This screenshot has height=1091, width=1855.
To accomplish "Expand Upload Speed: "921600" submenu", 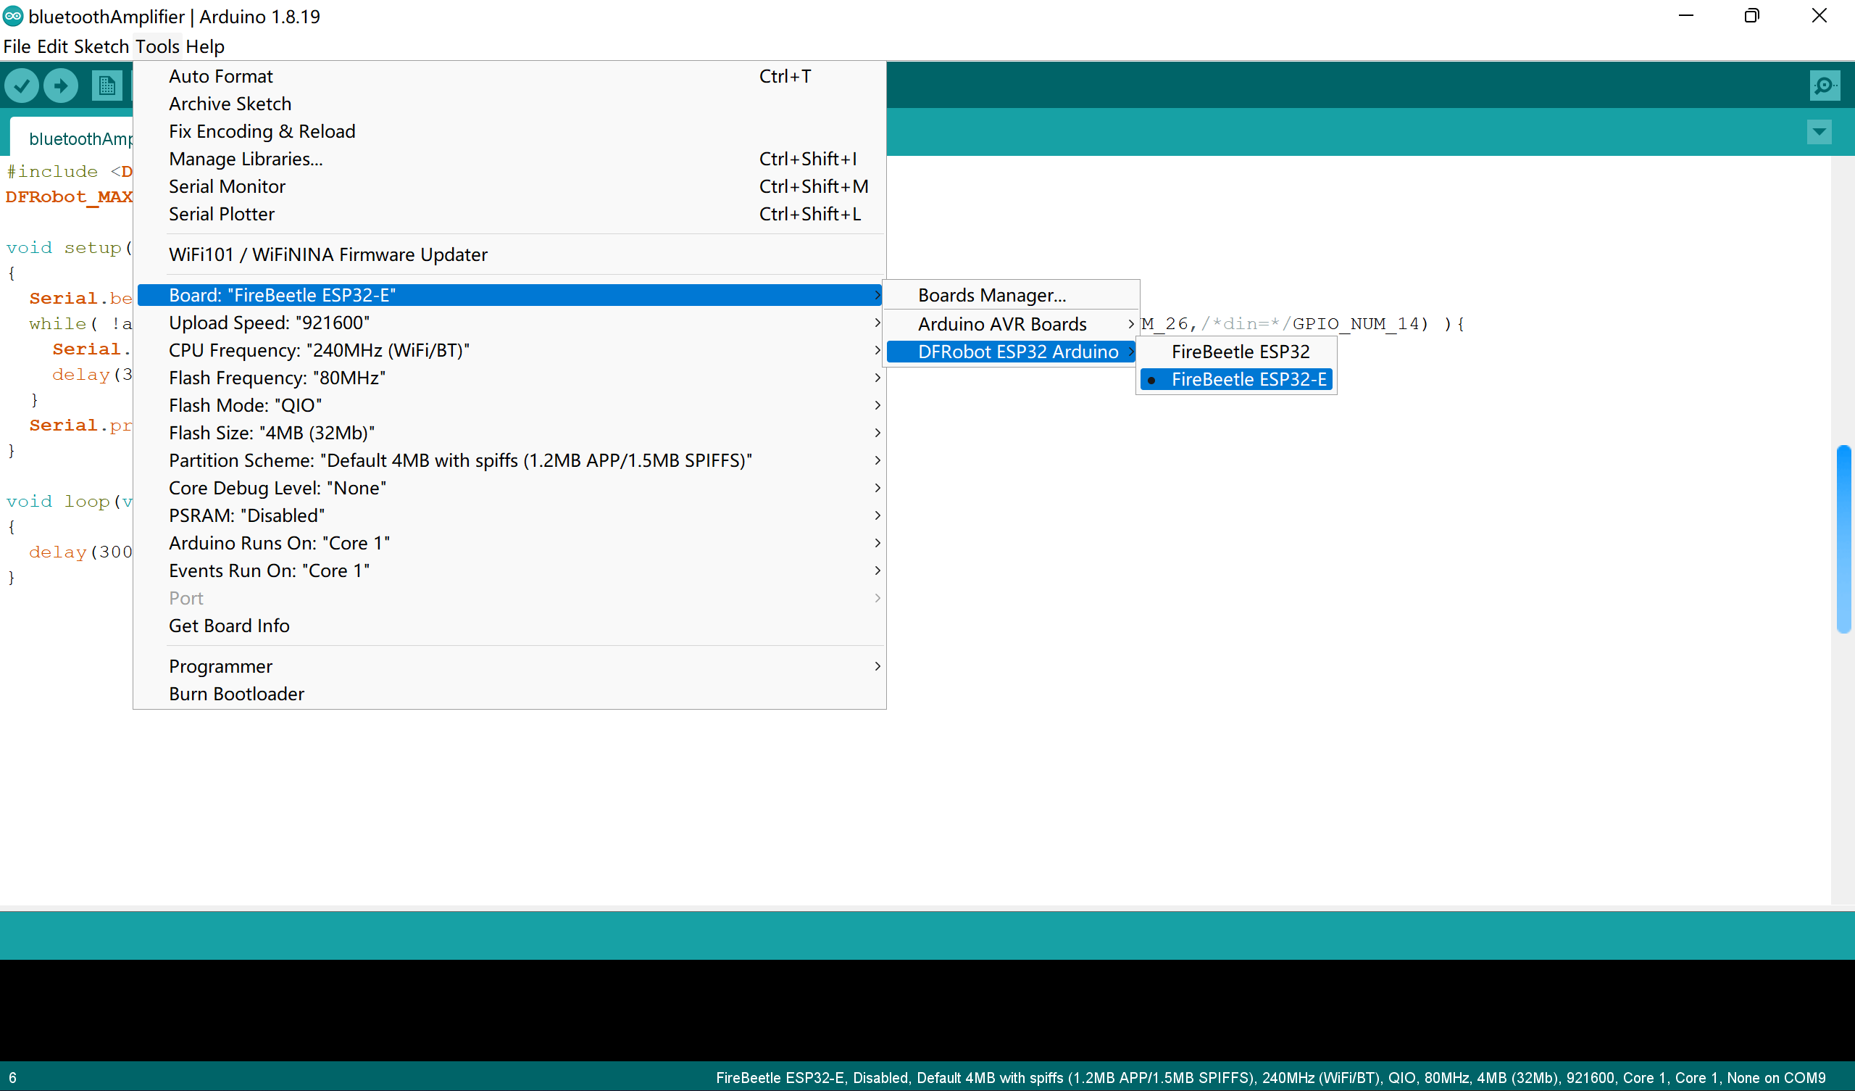I will pos(511,323).
